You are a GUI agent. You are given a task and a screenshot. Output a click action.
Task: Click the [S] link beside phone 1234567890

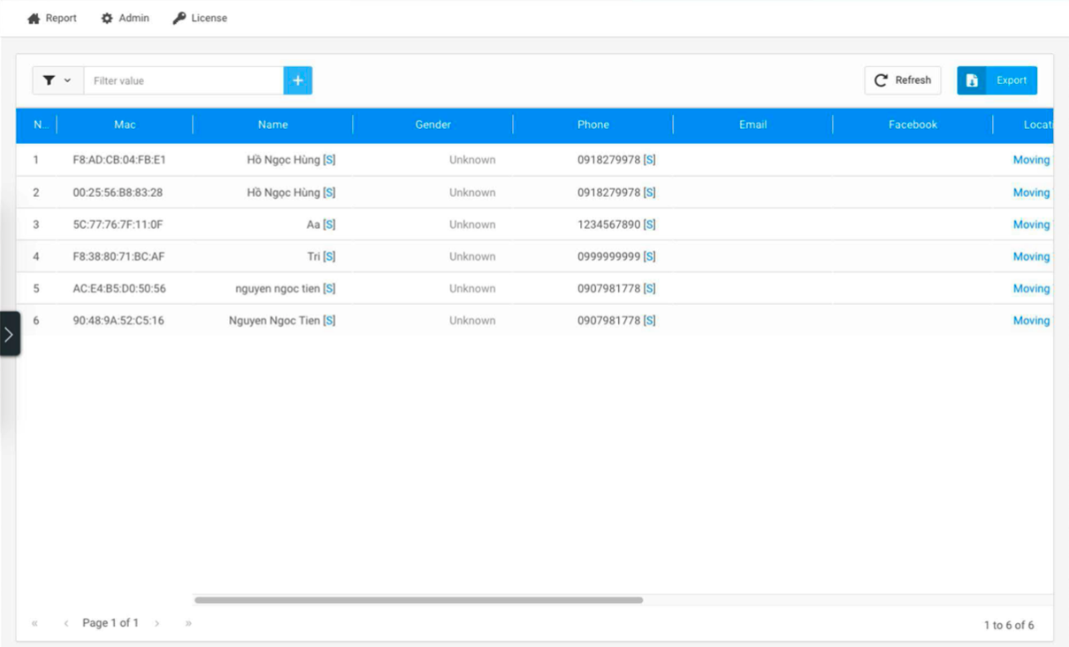tap(649, 225)
